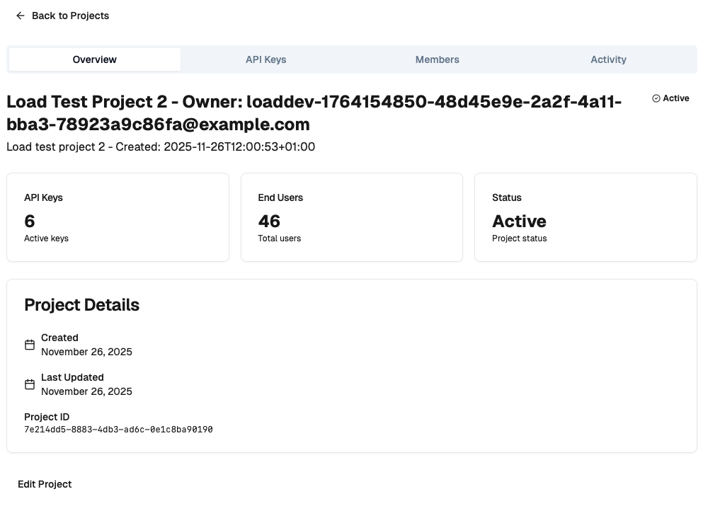Click the back arrow icon at top left
This screenshot has height=506, width=708.
[x=20, y=16]
